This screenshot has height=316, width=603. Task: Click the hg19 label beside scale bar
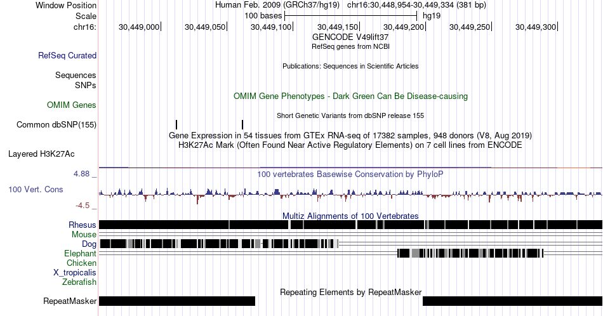tap(432, 16)
